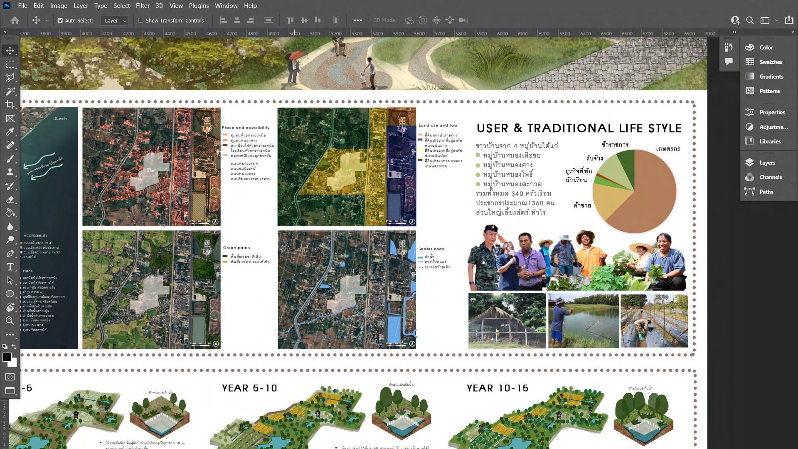This screenshot has width=798, height=449.
Task: Open the Filter menu
Action: (143, 6)
